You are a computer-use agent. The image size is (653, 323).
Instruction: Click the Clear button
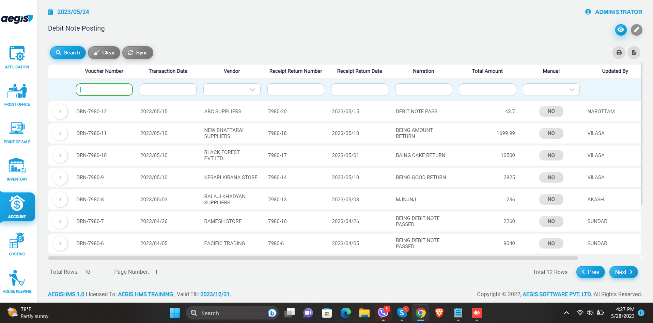pyautogui.click(x=104, y=53)
